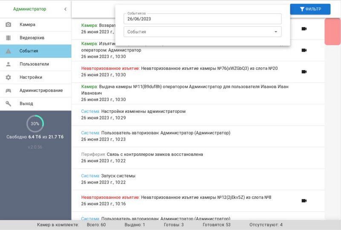Screen dimensions: 341x230
Task: Click the Администратор user name header
Action: pos(29,9)
